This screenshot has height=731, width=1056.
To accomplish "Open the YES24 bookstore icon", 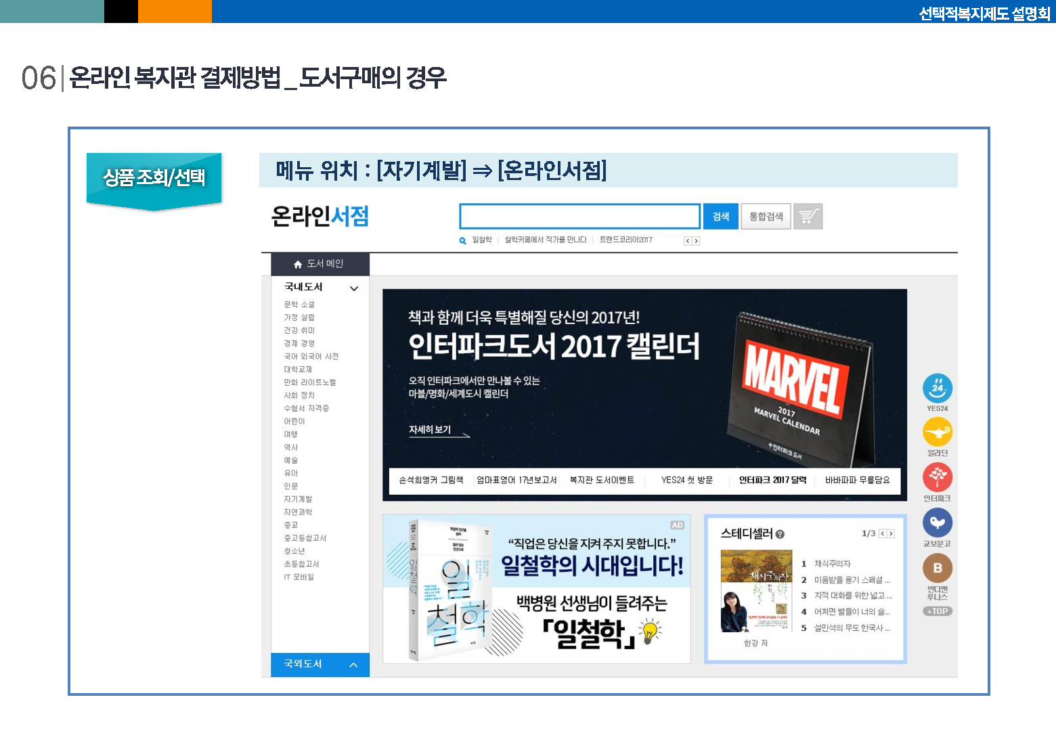I will 938,389.
